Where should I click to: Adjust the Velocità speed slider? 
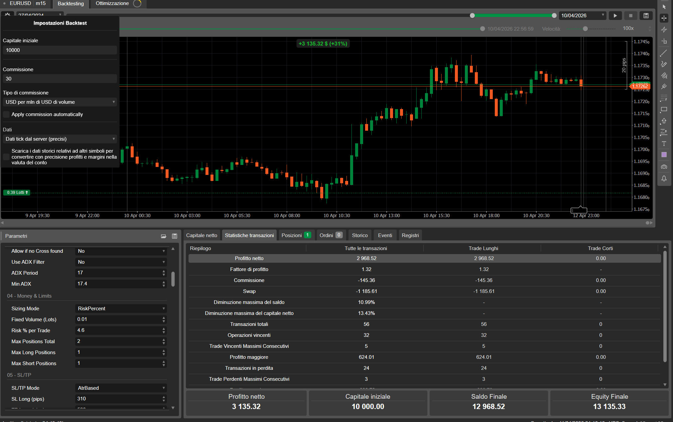coord(585,29)
